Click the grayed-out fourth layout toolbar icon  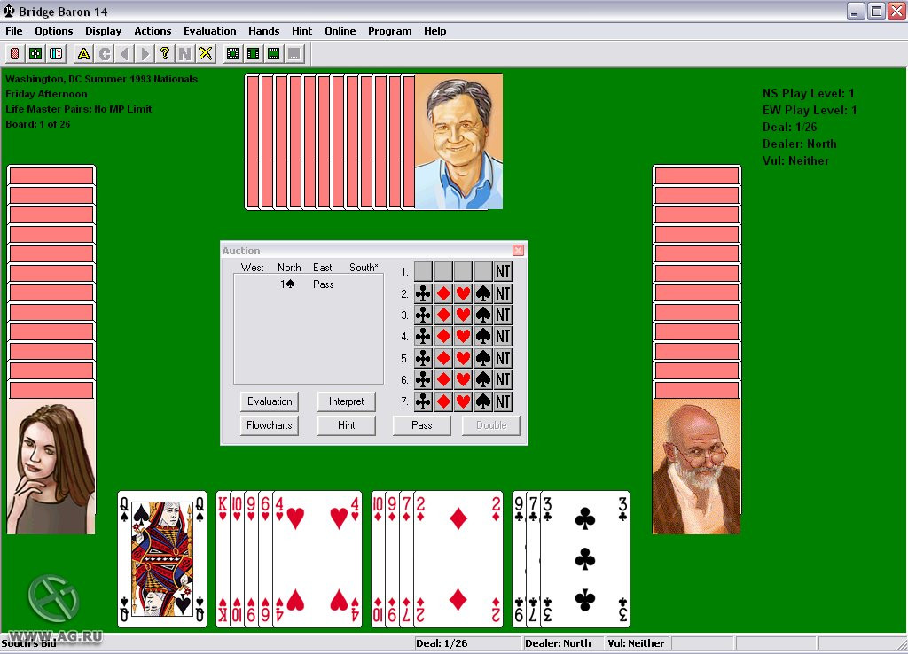point(294,54)
